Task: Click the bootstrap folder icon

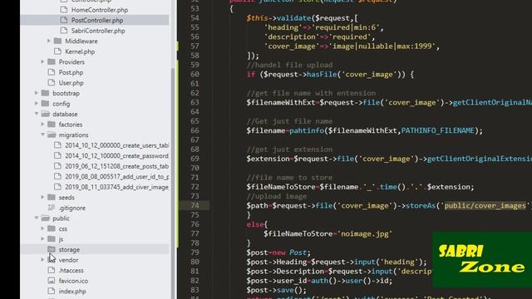Action: click(x=46, y=93)
